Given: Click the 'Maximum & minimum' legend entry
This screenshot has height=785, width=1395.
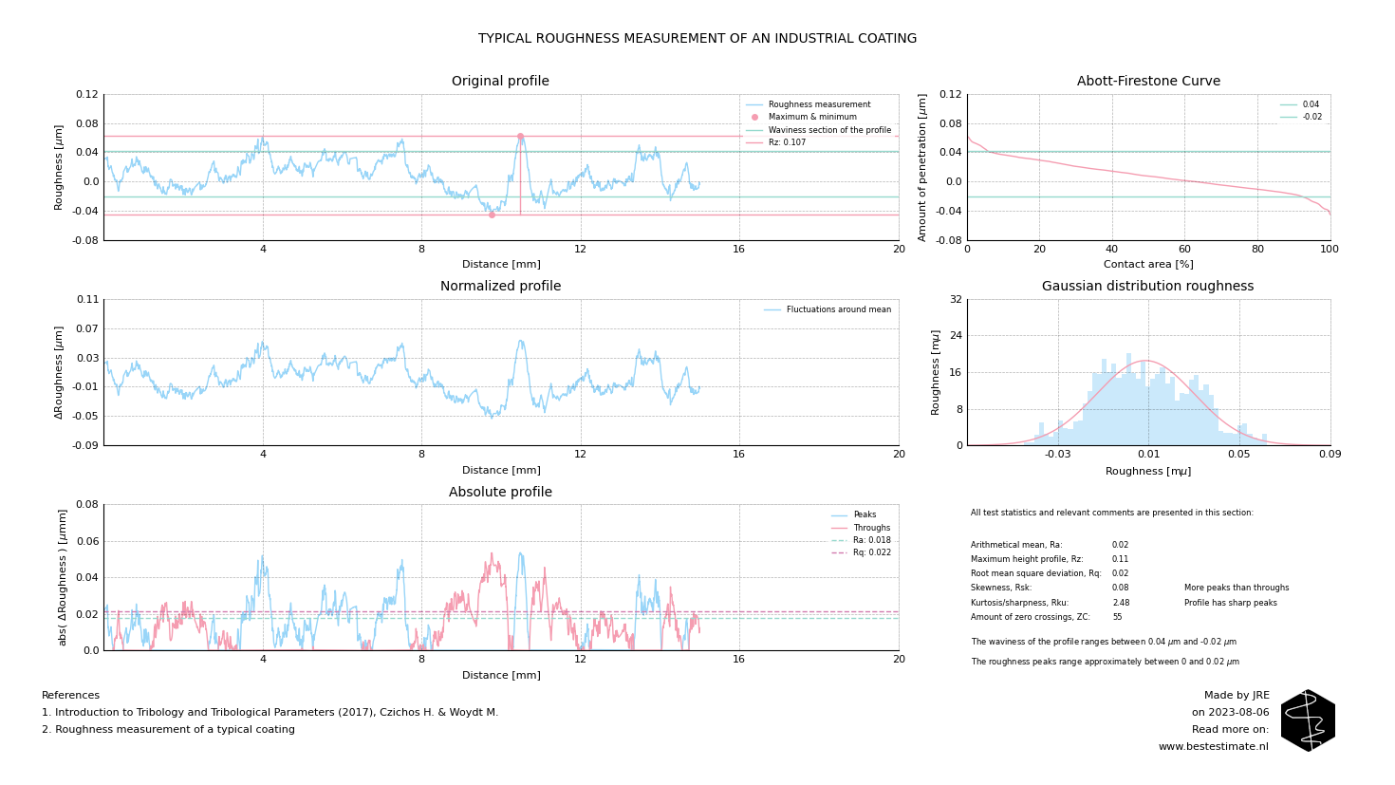Looking at the screenshot, I should point(811,118).
